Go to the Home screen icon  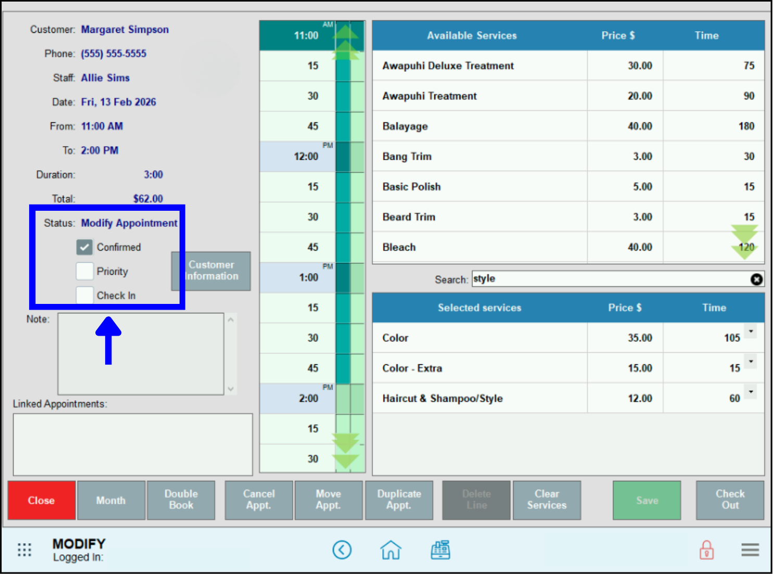point(391,550)
